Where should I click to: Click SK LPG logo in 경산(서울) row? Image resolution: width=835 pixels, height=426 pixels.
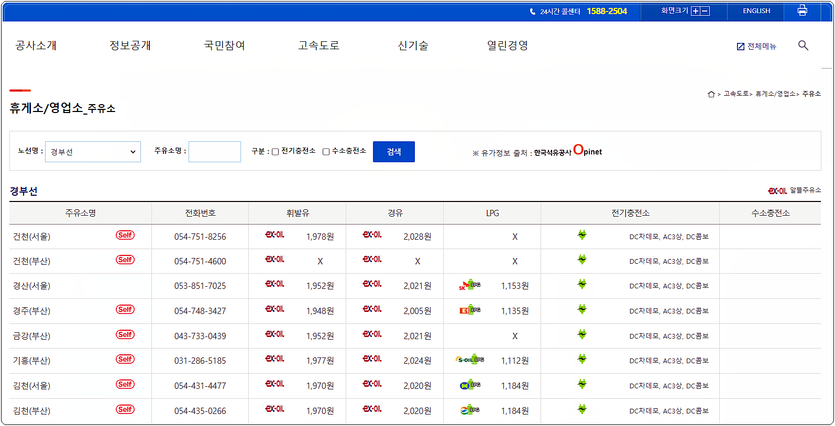pos(470,285)
